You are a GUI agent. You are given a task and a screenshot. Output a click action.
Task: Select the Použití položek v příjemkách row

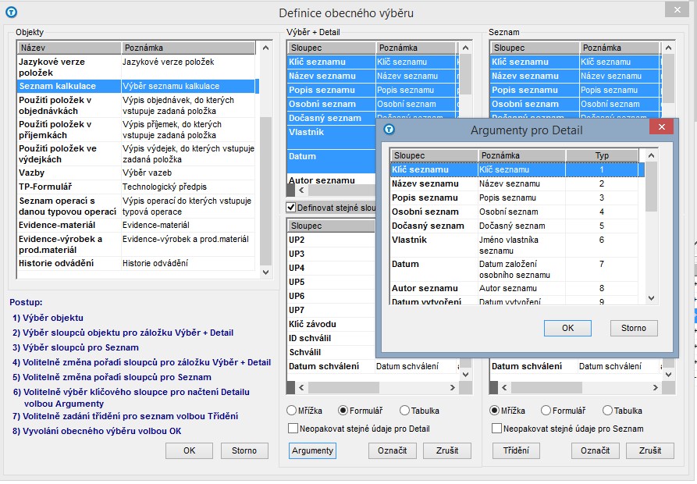tap(137, 130)
